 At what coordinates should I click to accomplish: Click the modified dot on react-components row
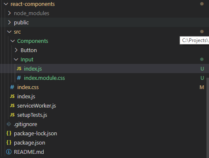(x=202, y=4)
